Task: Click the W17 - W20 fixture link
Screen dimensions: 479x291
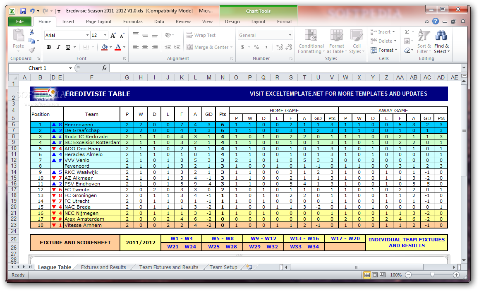Action: [x=345, y=238]
